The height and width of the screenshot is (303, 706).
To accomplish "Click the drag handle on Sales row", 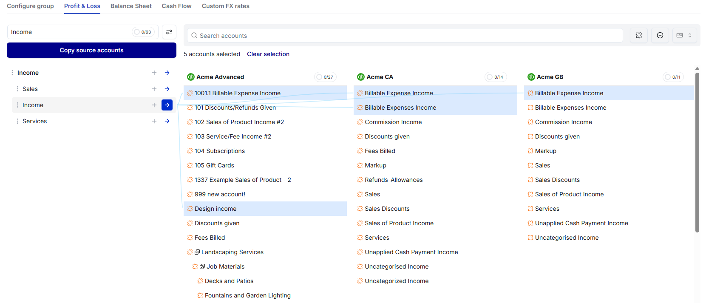I will 17,89.
